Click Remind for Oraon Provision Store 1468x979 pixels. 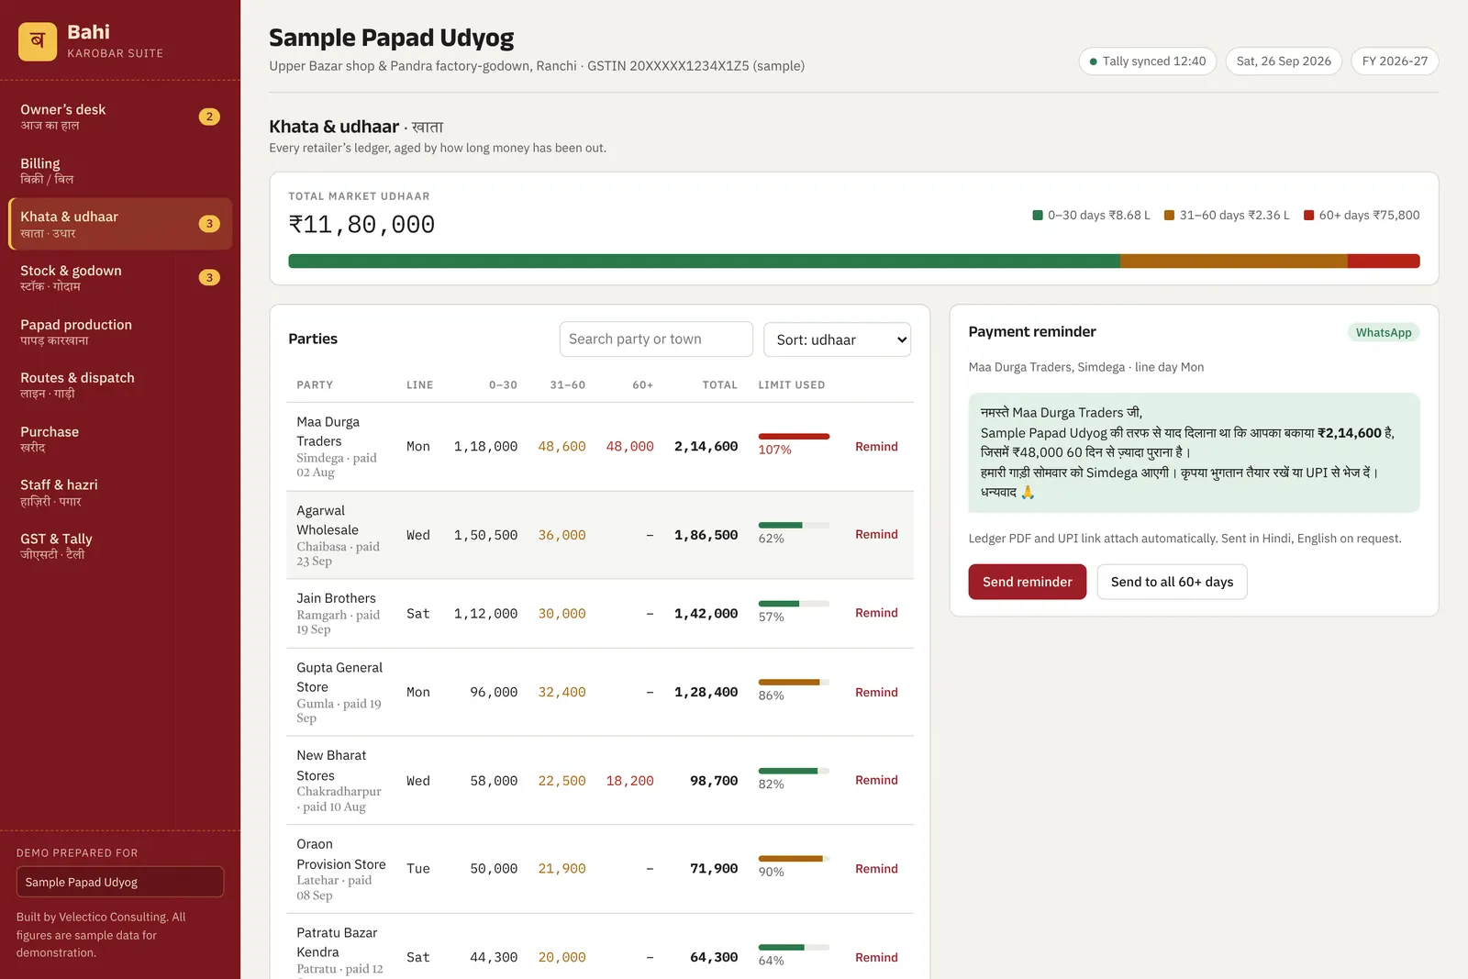click(x=876, y=869)
